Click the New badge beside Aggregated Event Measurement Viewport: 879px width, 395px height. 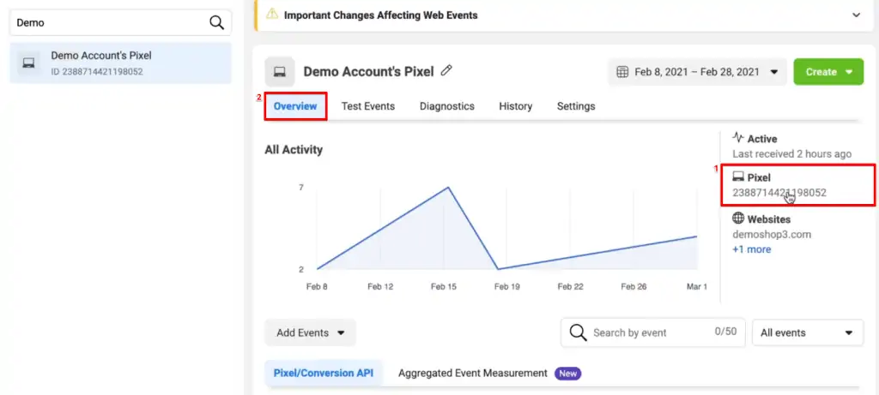point(568,374)
